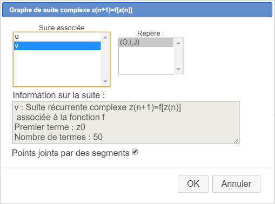Screen dimensions: 275x204
Task: Click the Suite associée scrollbar track
Action: [105, 59]
